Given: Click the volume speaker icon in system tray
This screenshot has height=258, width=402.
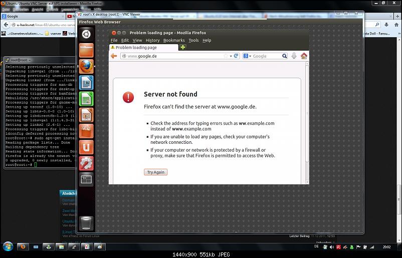Looking at the screenshot, I should point(332,247).
